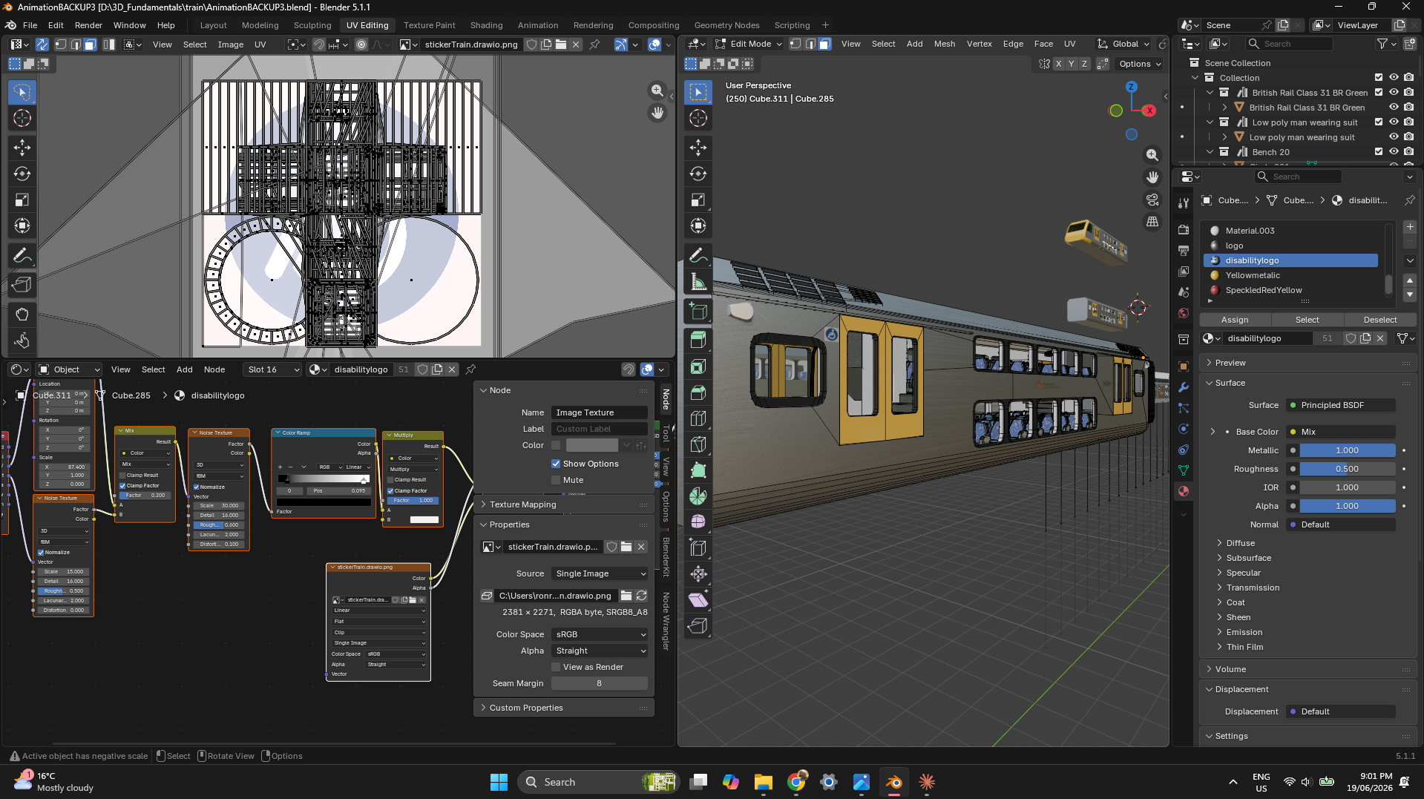
Task: Expand the Emission section
Action: click(x=1244, y=632)
